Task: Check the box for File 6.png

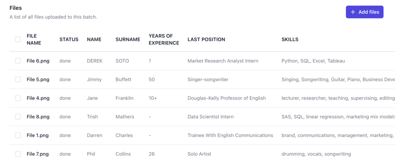Action: coord(18,61)
